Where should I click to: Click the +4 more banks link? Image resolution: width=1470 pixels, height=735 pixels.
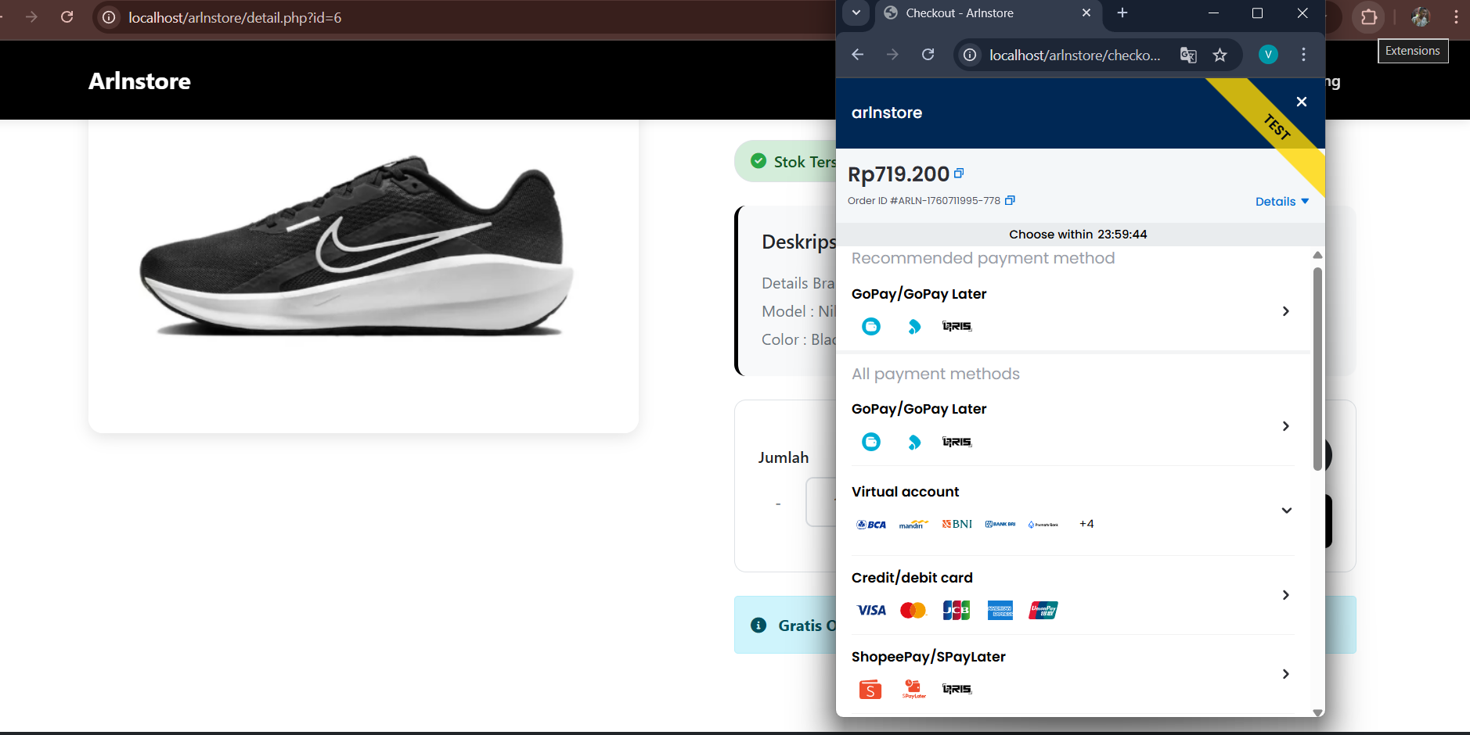point(1086,523)
